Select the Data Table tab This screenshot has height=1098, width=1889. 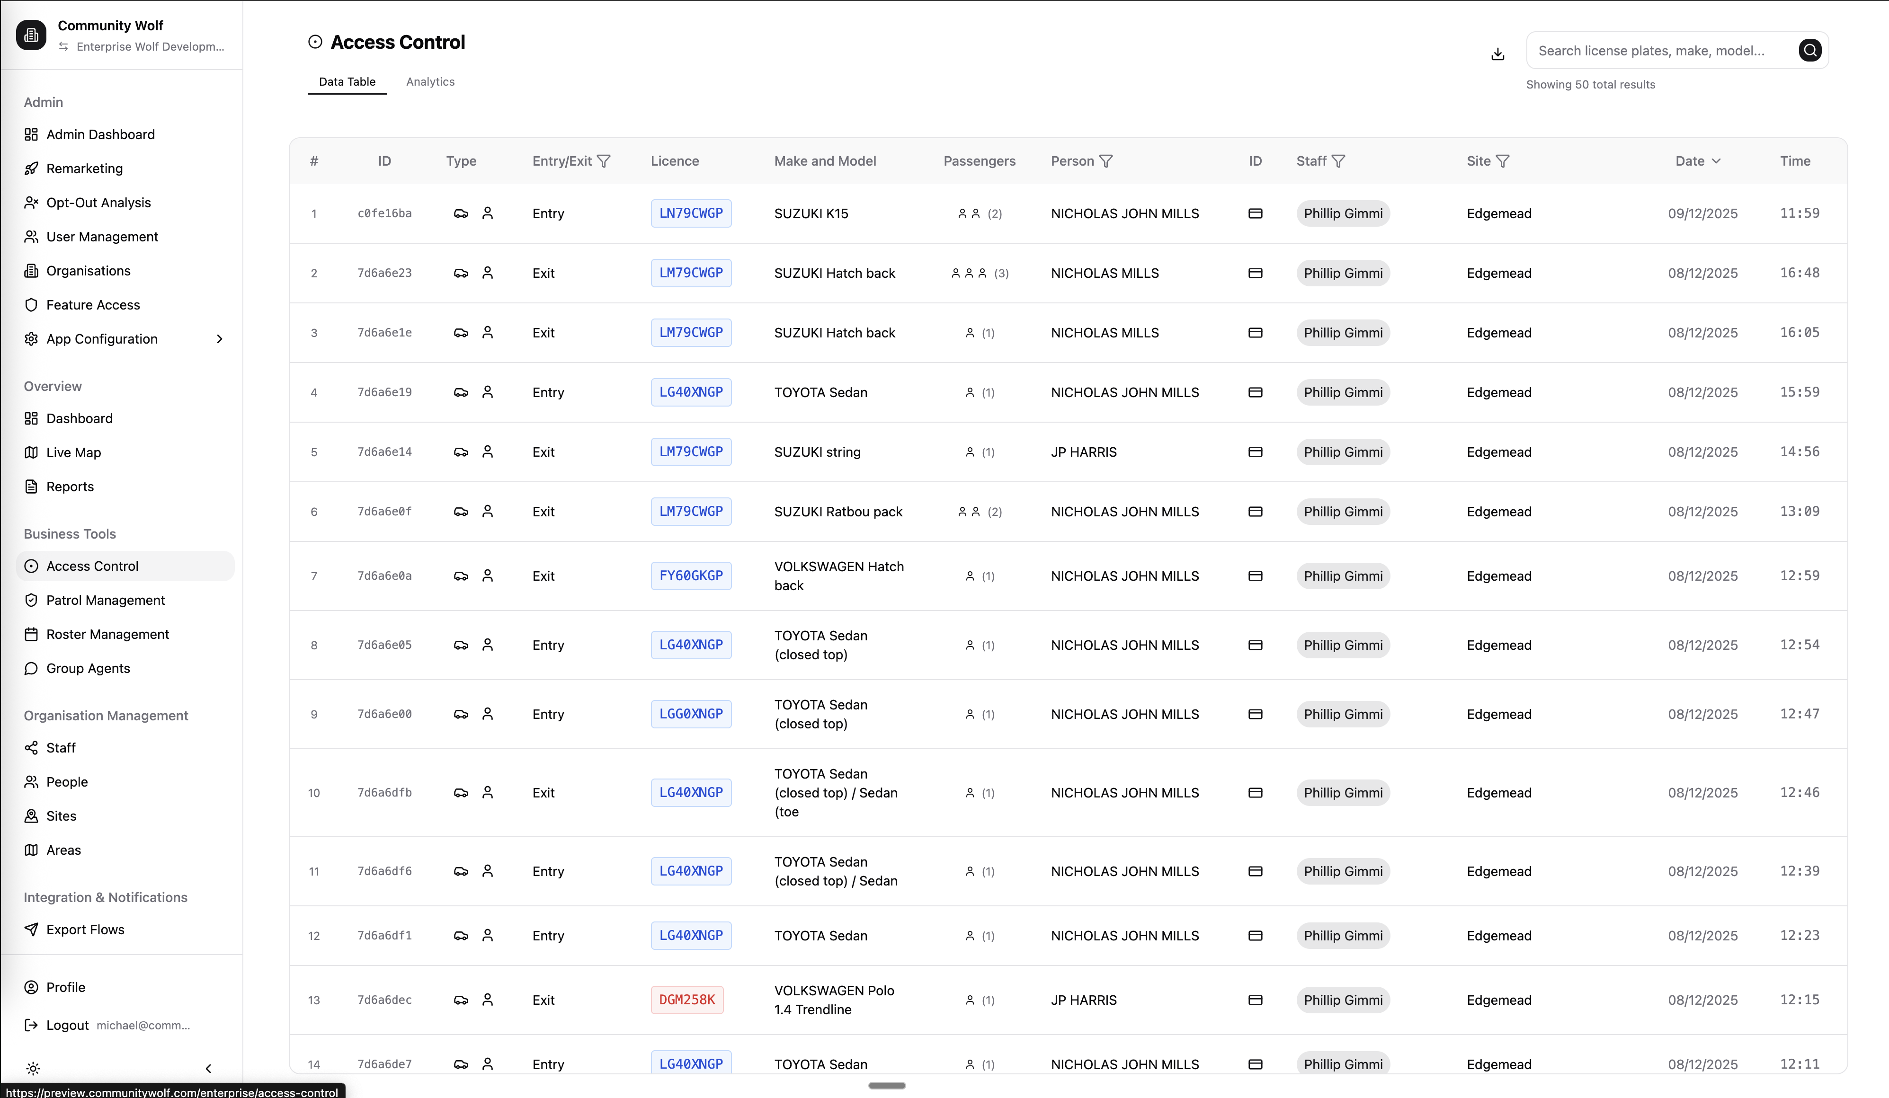coord(347,82)
